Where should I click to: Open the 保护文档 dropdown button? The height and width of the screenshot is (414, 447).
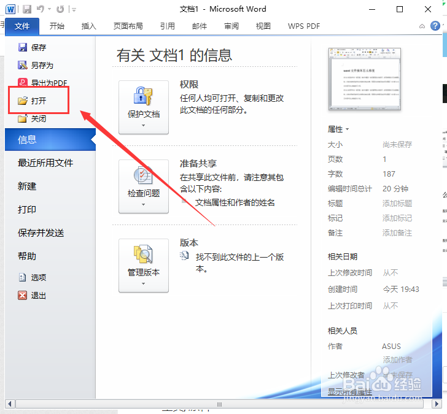144,107
